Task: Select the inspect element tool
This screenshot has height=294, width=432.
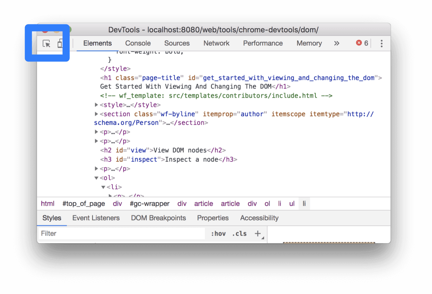Action: point(47,43)
